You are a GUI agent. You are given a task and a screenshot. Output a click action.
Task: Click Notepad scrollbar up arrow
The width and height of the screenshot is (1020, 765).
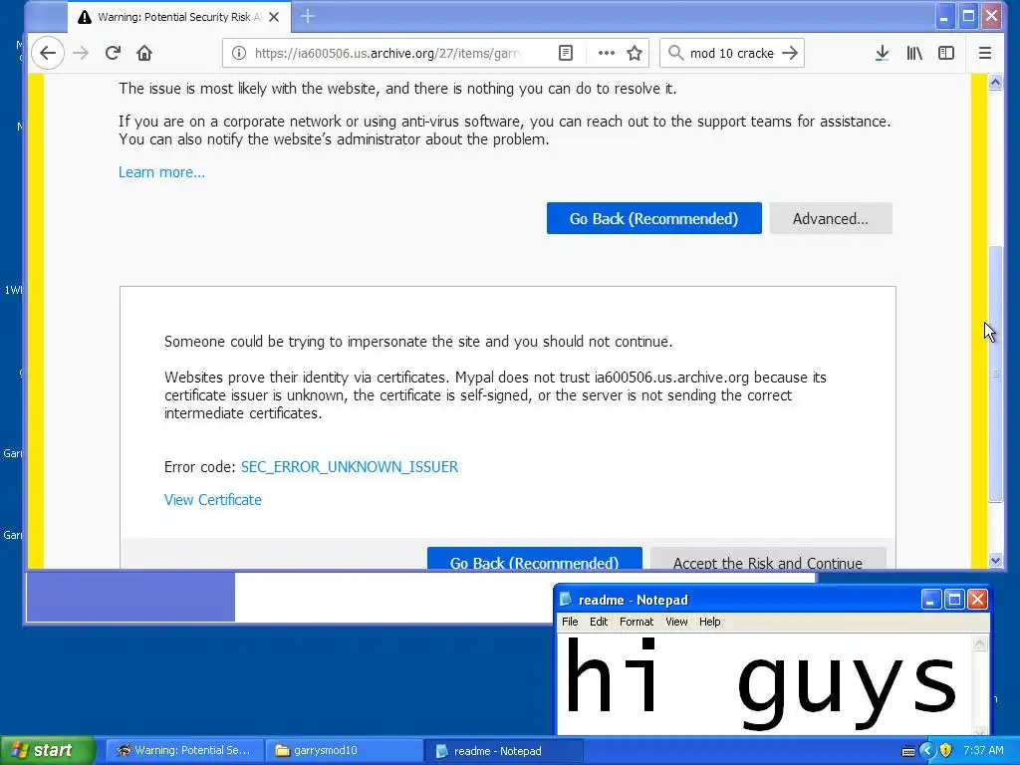pyautogui.click(x=980, y=643)
